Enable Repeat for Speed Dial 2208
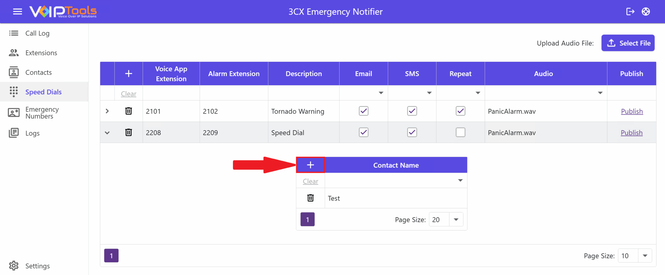The width and height of the screenshot is (665, 275). (x=460, y=132)
